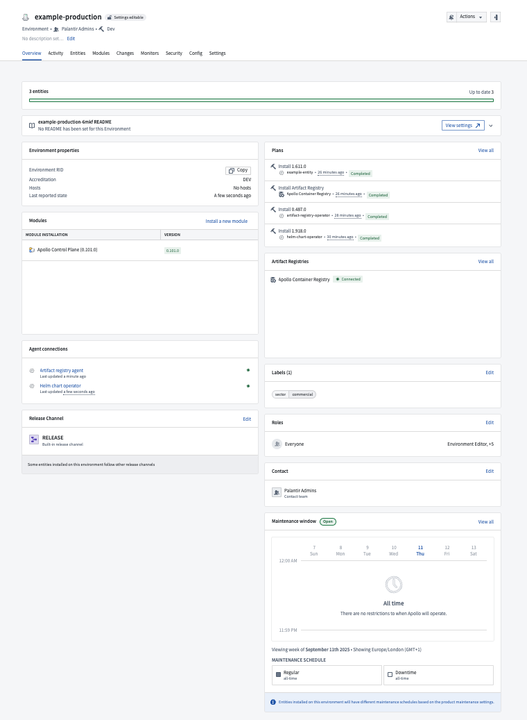Open the Artifact registry agent link
The width and height of the screenshot is (527, 720).
point(62,371)
